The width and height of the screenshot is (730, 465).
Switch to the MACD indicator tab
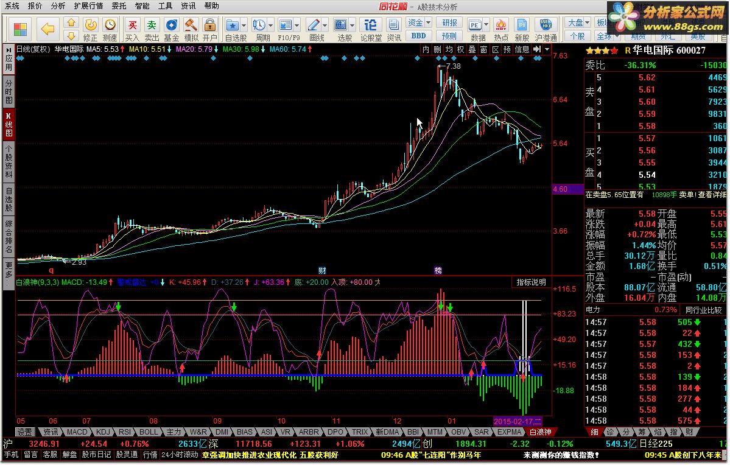(x=77, y=432)
